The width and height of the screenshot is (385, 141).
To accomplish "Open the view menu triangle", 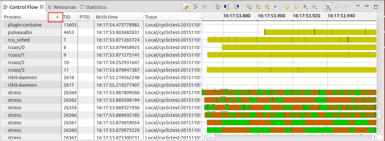I will pyautogui.click(x=358, y=6).
